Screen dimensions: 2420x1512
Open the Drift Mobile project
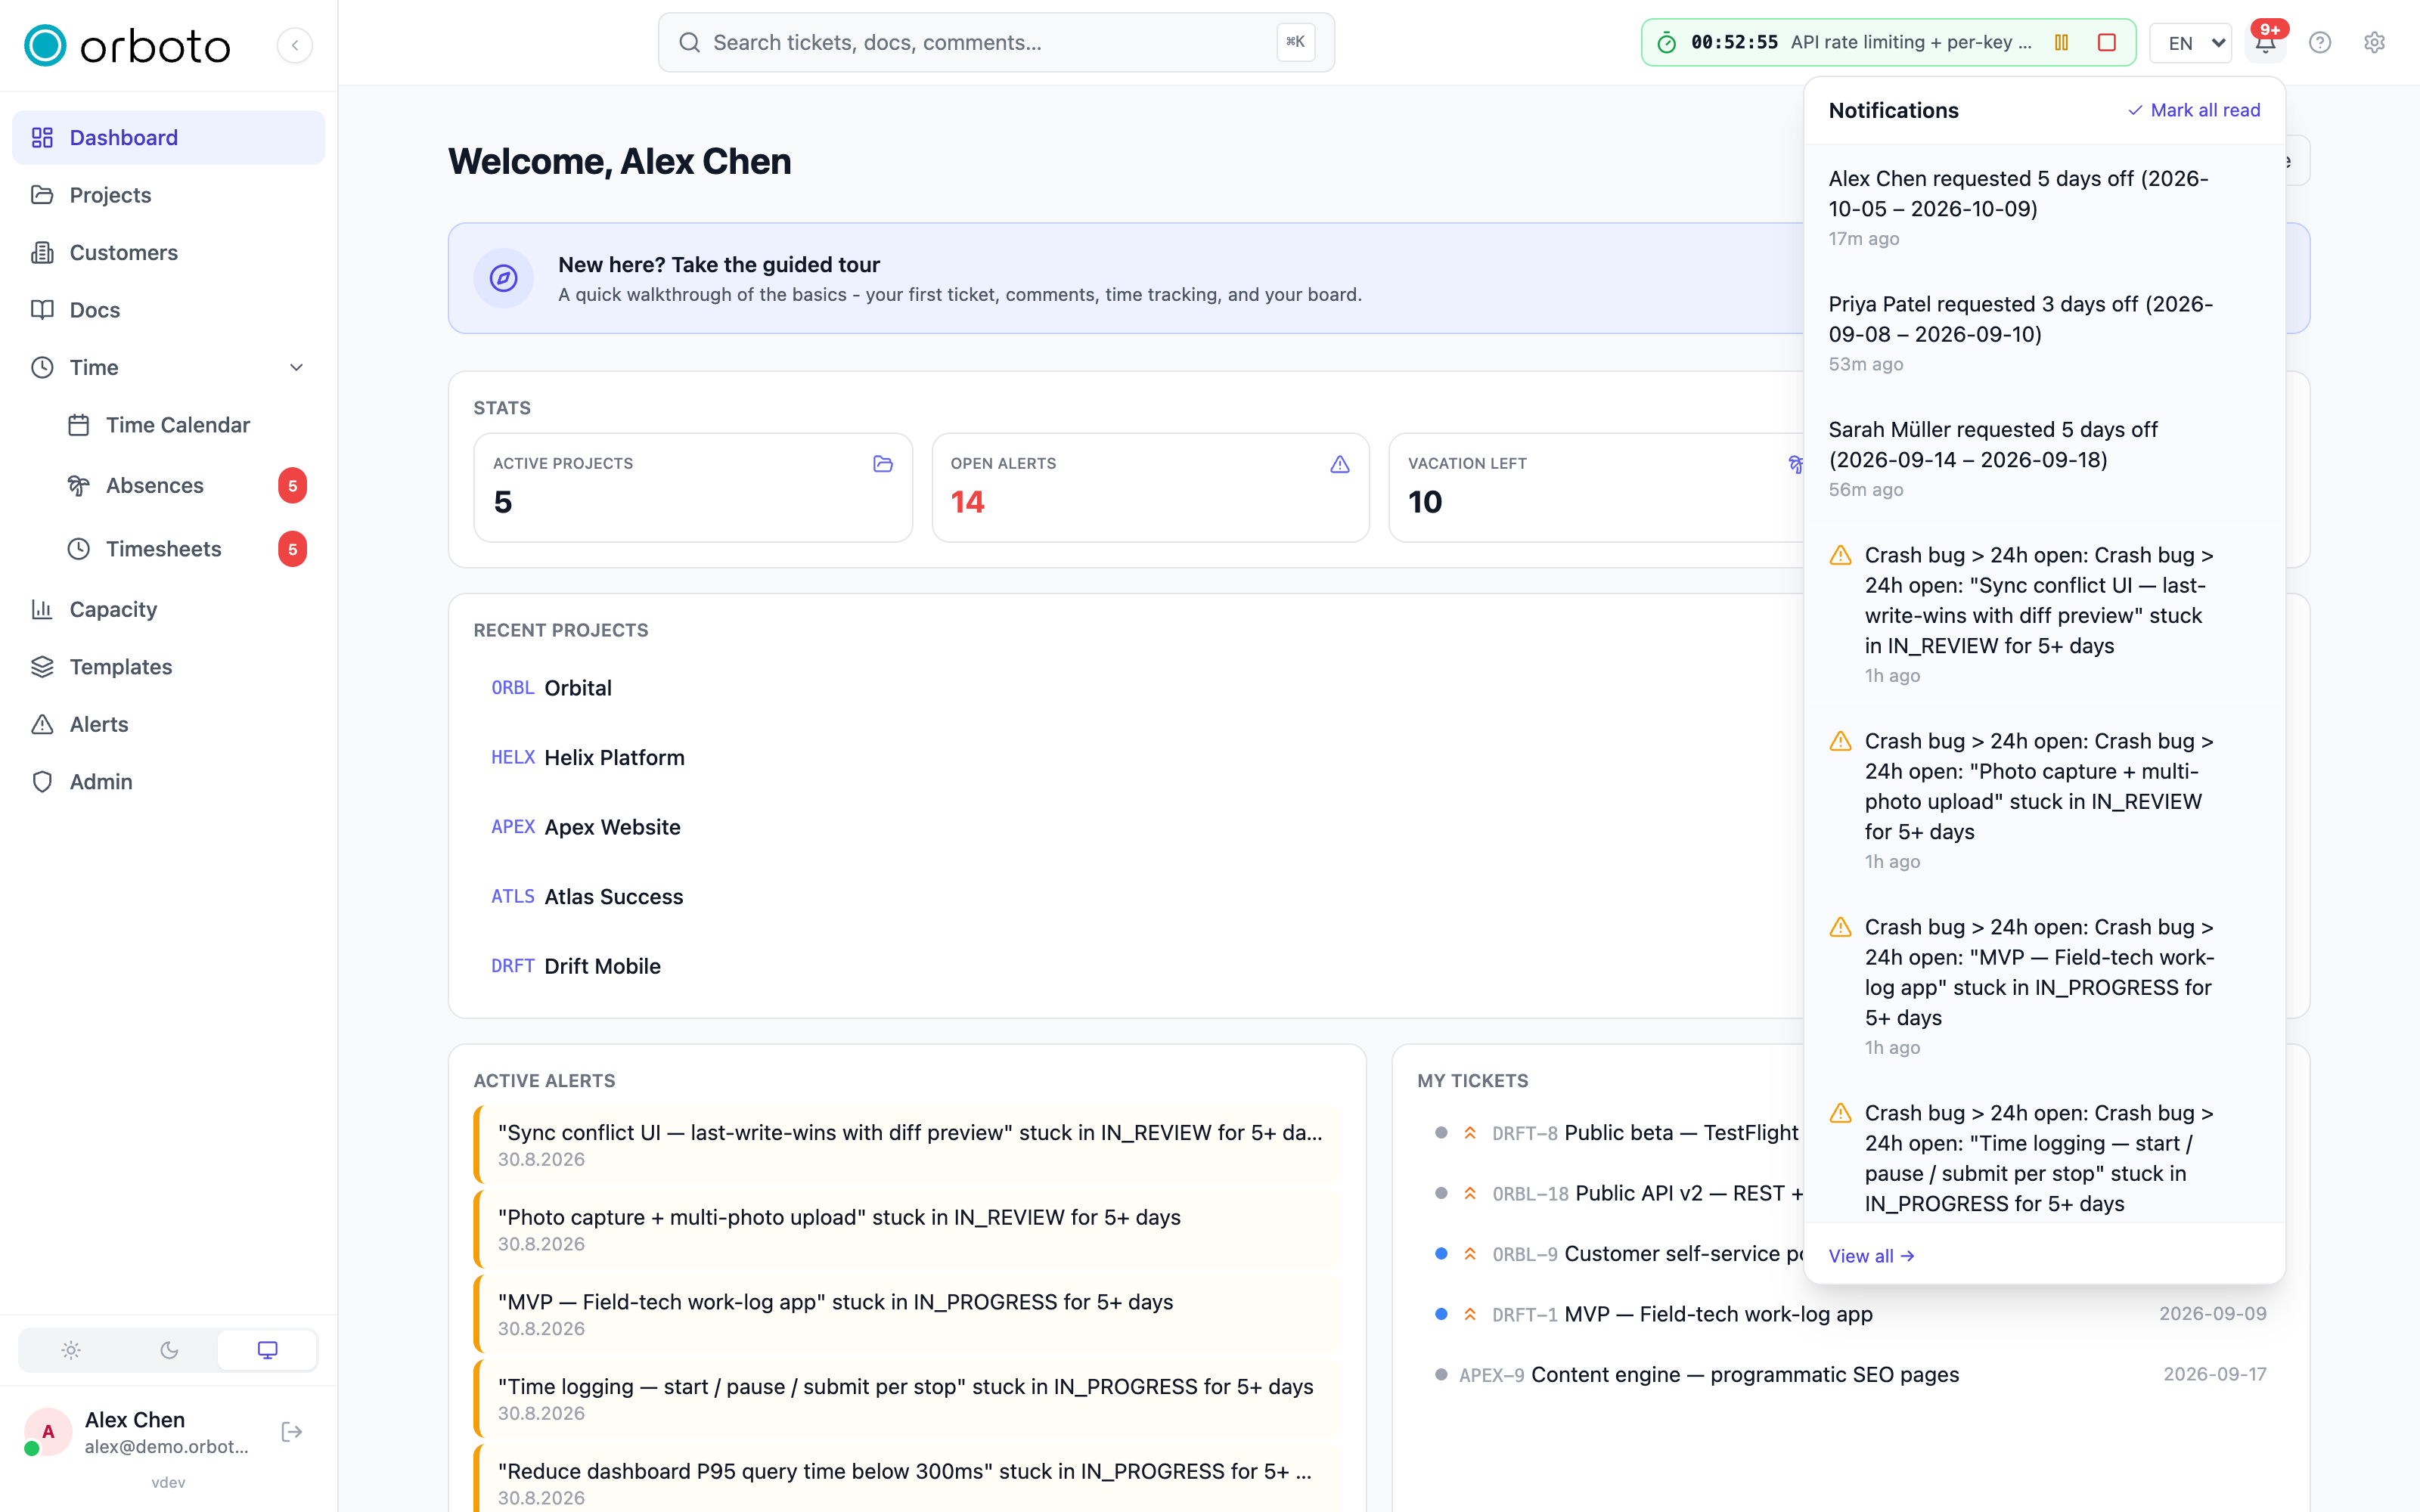[576, 966]
